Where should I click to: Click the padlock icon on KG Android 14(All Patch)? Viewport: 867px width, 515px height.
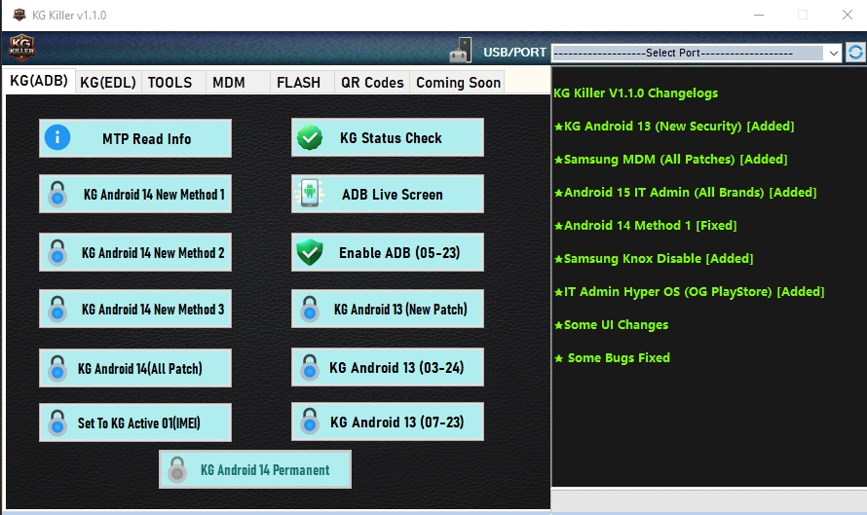[x=57, y=368]
